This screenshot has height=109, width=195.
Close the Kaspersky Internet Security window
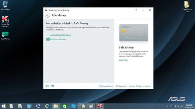tap(150, 10)
